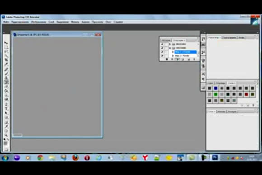The width and height of the screenshot is (262, 175).
Task: Play the selected action
Action: tap(177, 59)
